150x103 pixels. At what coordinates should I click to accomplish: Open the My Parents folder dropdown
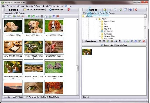pyautogui.click(x=145, y=16)
